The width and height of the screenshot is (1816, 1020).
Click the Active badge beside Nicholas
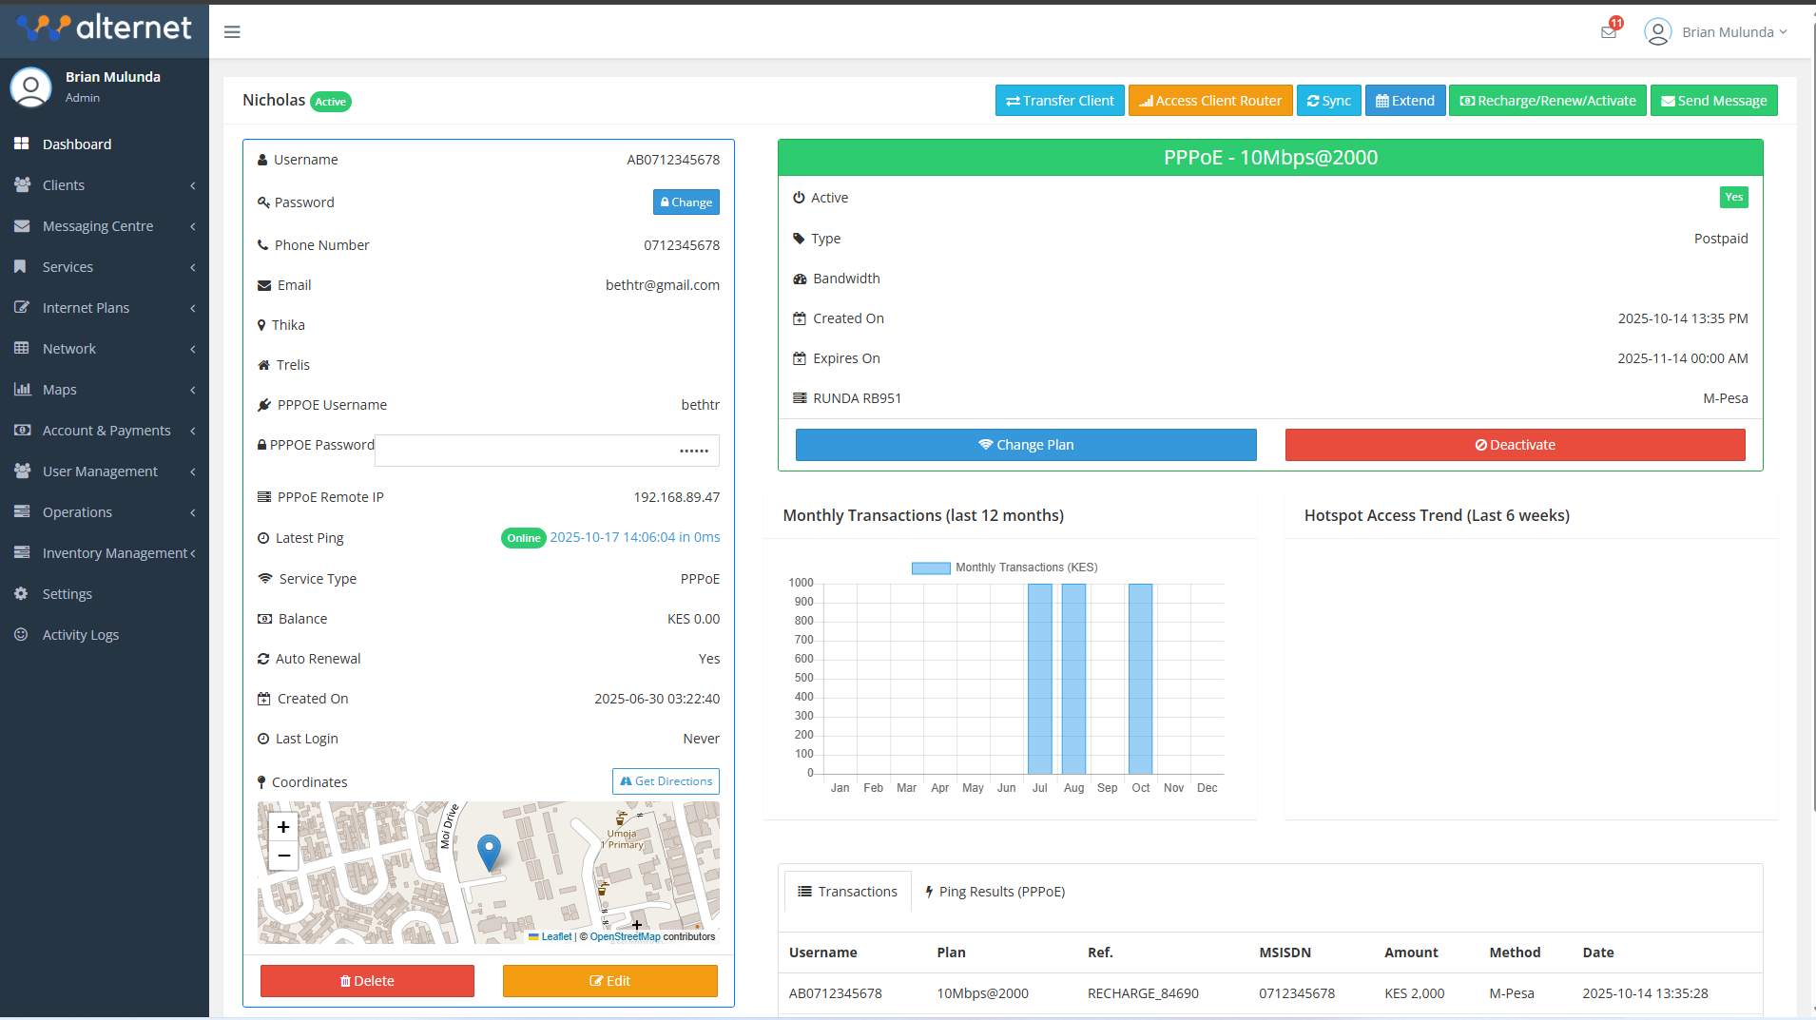coord(330,101)
